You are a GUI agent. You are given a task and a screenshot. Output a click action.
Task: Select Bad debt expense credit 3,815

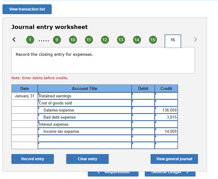pos(166,117)
